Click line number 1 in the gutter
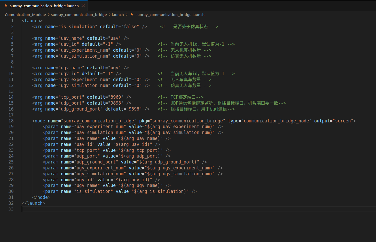376x242 pixels. tap(12, 21)
